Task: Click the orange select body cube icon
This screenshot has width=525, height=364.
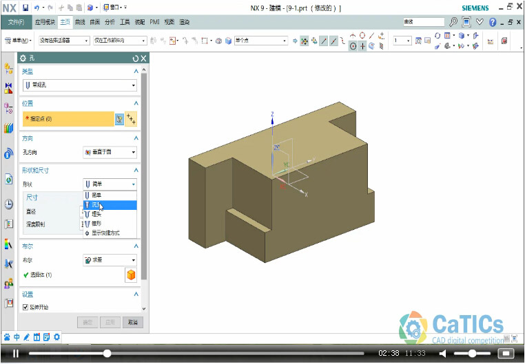Action: 131,275
